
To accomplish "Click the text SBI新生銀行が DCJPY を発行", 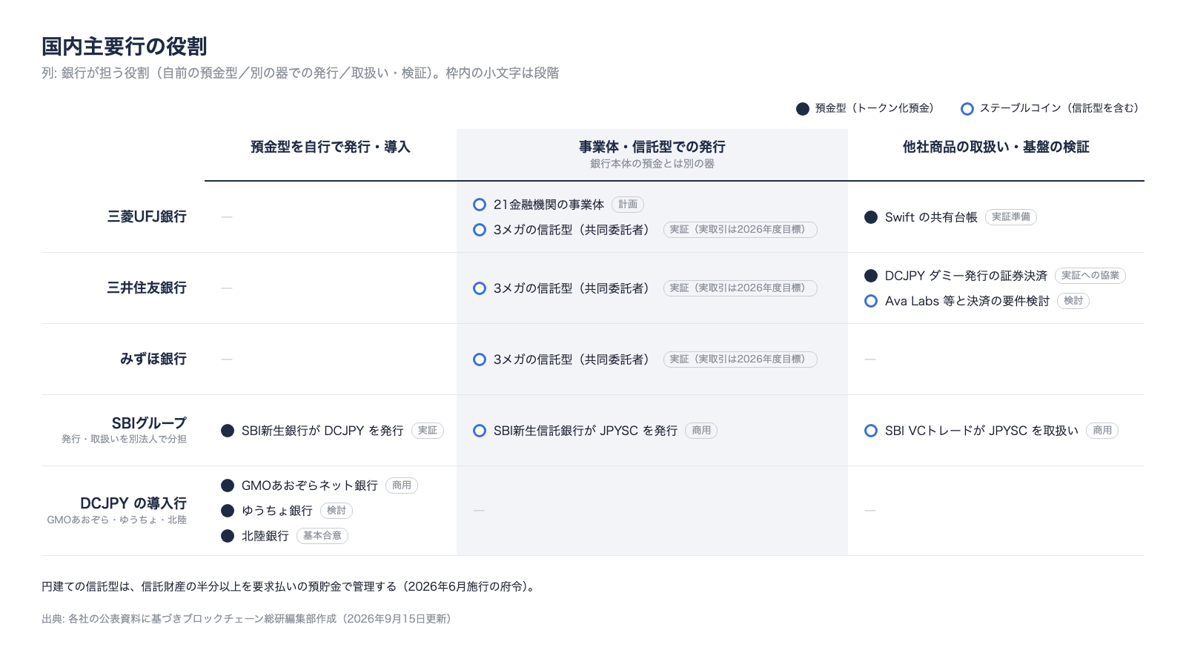I will coord(322,431).
